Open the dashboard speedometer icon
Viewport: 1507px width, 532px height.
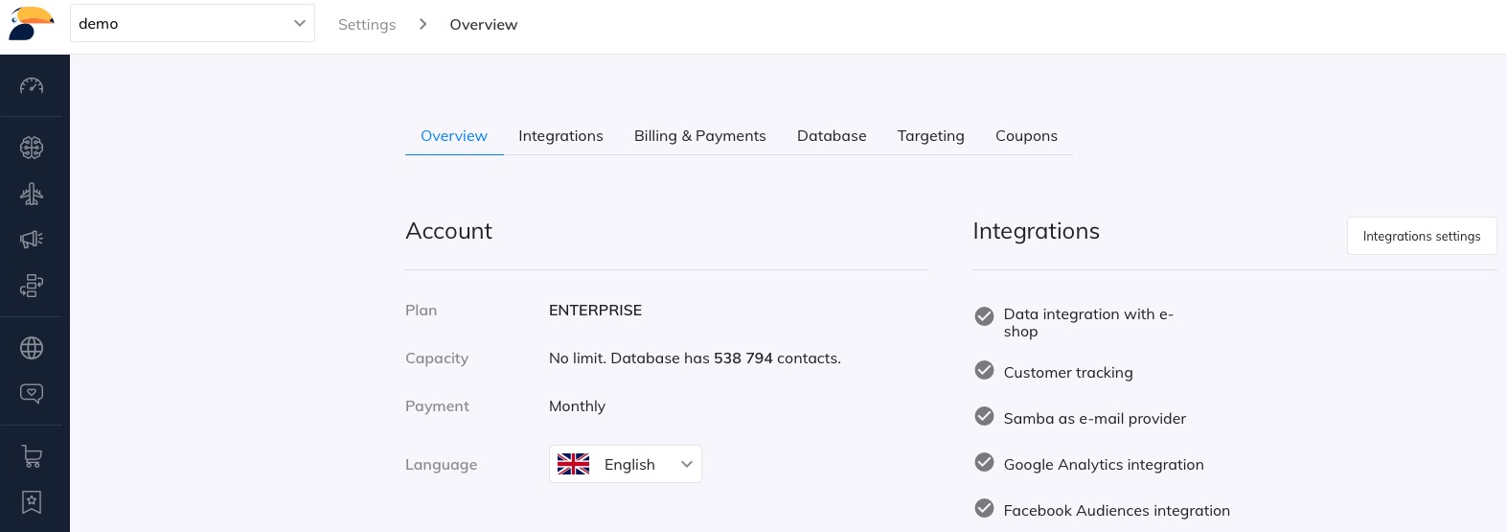[x=32, y=85]
